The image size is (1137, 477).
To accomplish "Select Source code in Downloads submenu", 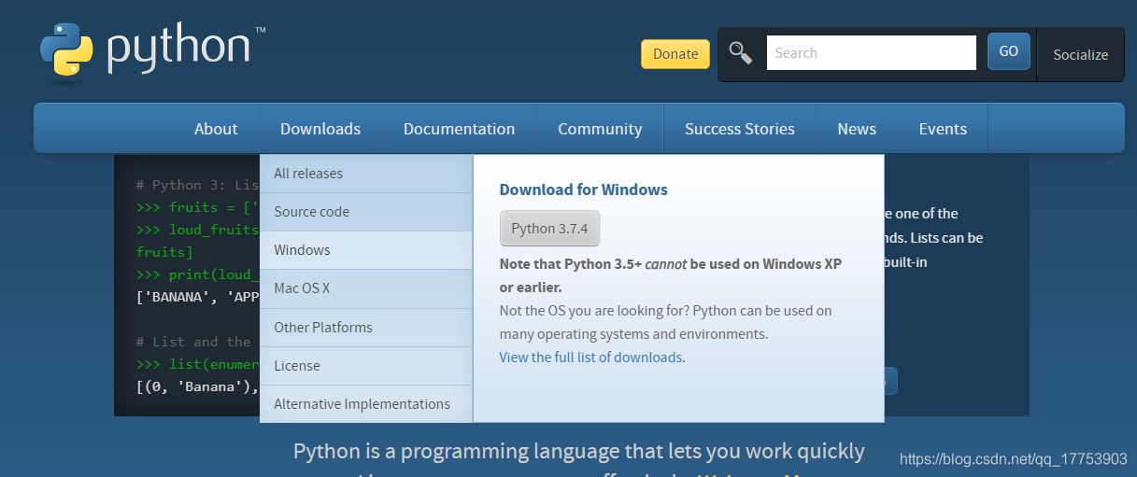I will click(366, 212).
